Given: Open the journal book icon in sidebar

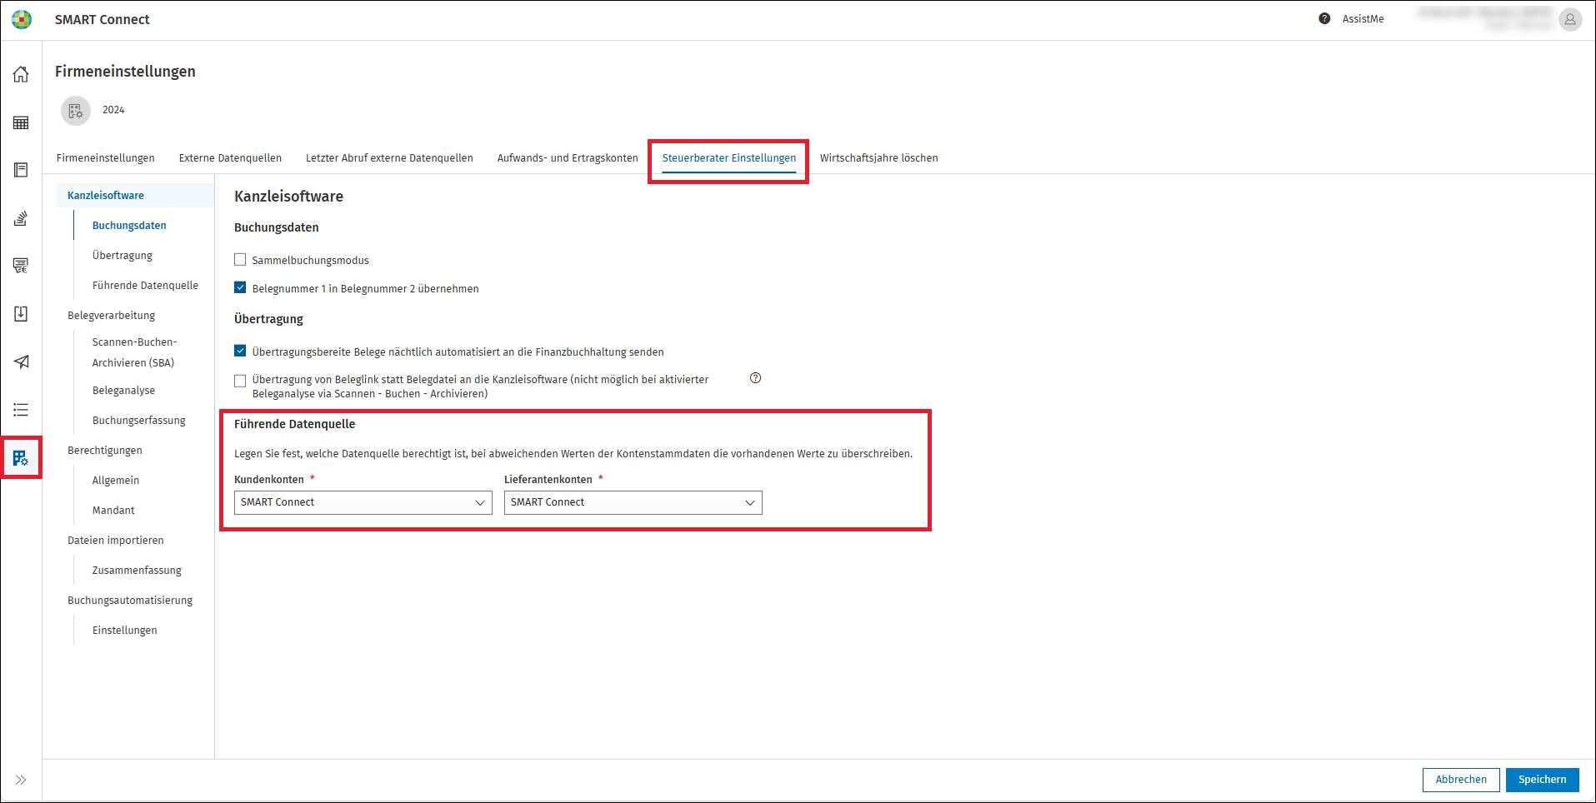Looking at the screenshot, I should point(21,170).
